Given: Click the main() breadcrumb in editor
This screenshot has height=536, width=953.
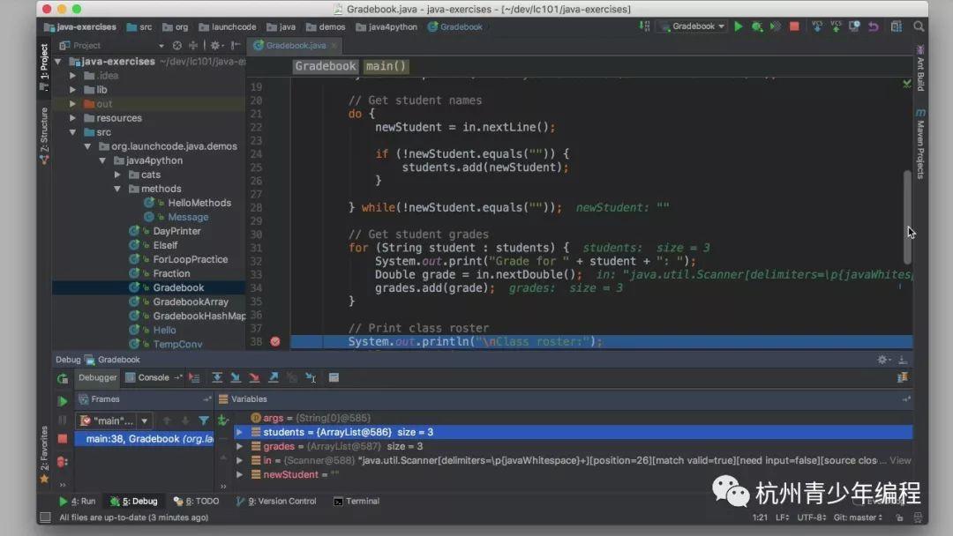Looking at the screenshot, I should (x=386, y=66).
